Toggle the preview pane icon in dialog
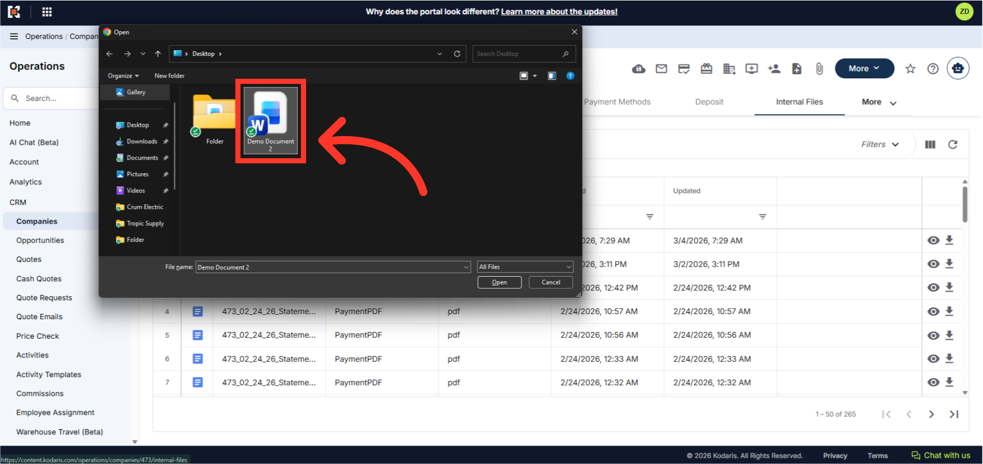Image resolution: width=983 pixels, height=464 pixels. click(552, 76)
